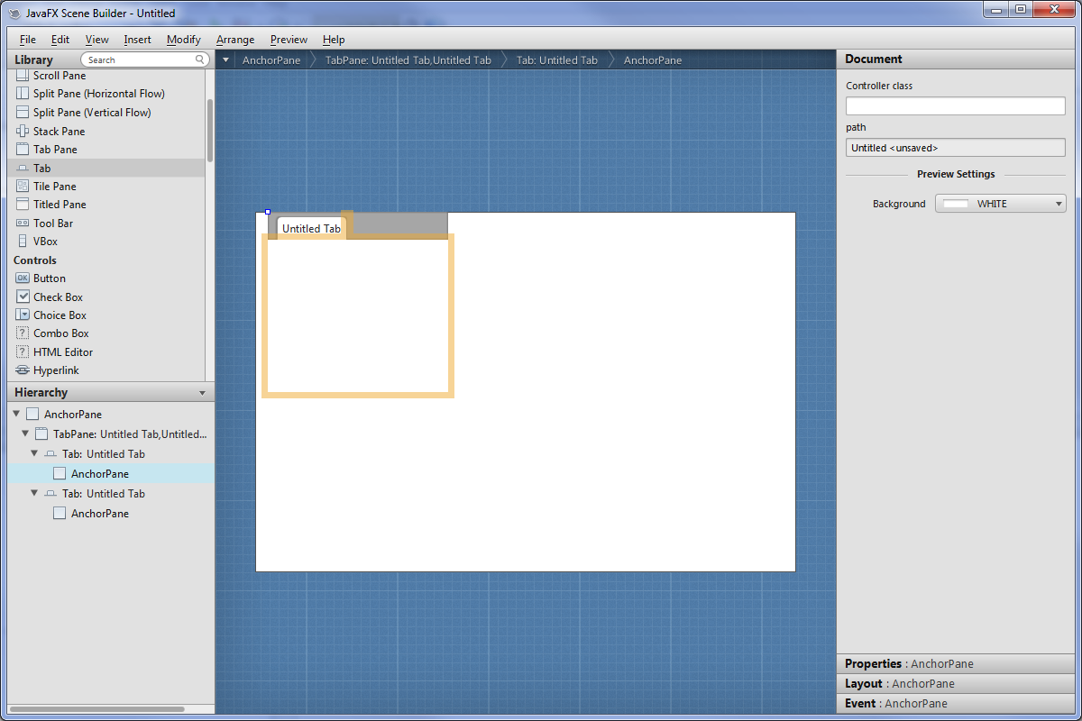Image resolution: width=1082 pixels, height=721 pixels.
Task: Click the Stack Pane library icon
Action: click(23, 132)
